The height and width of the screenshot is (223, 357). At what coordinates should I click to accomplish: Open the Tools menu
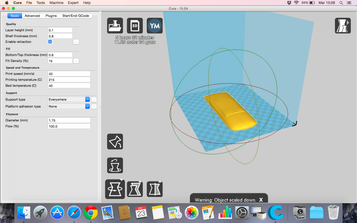[41, 3]
